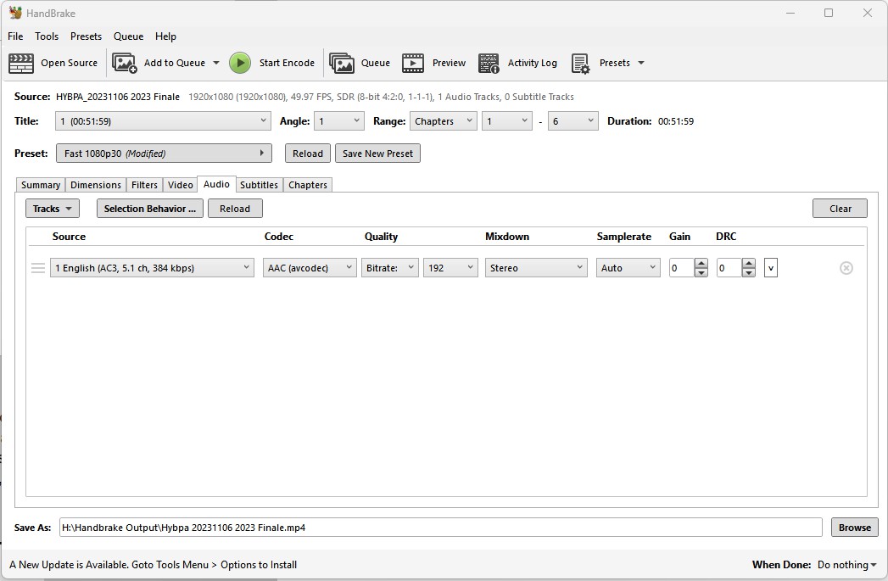Viewport: 888px width, 581px height.
Task: Open the File menu
Action: [15, 36]
